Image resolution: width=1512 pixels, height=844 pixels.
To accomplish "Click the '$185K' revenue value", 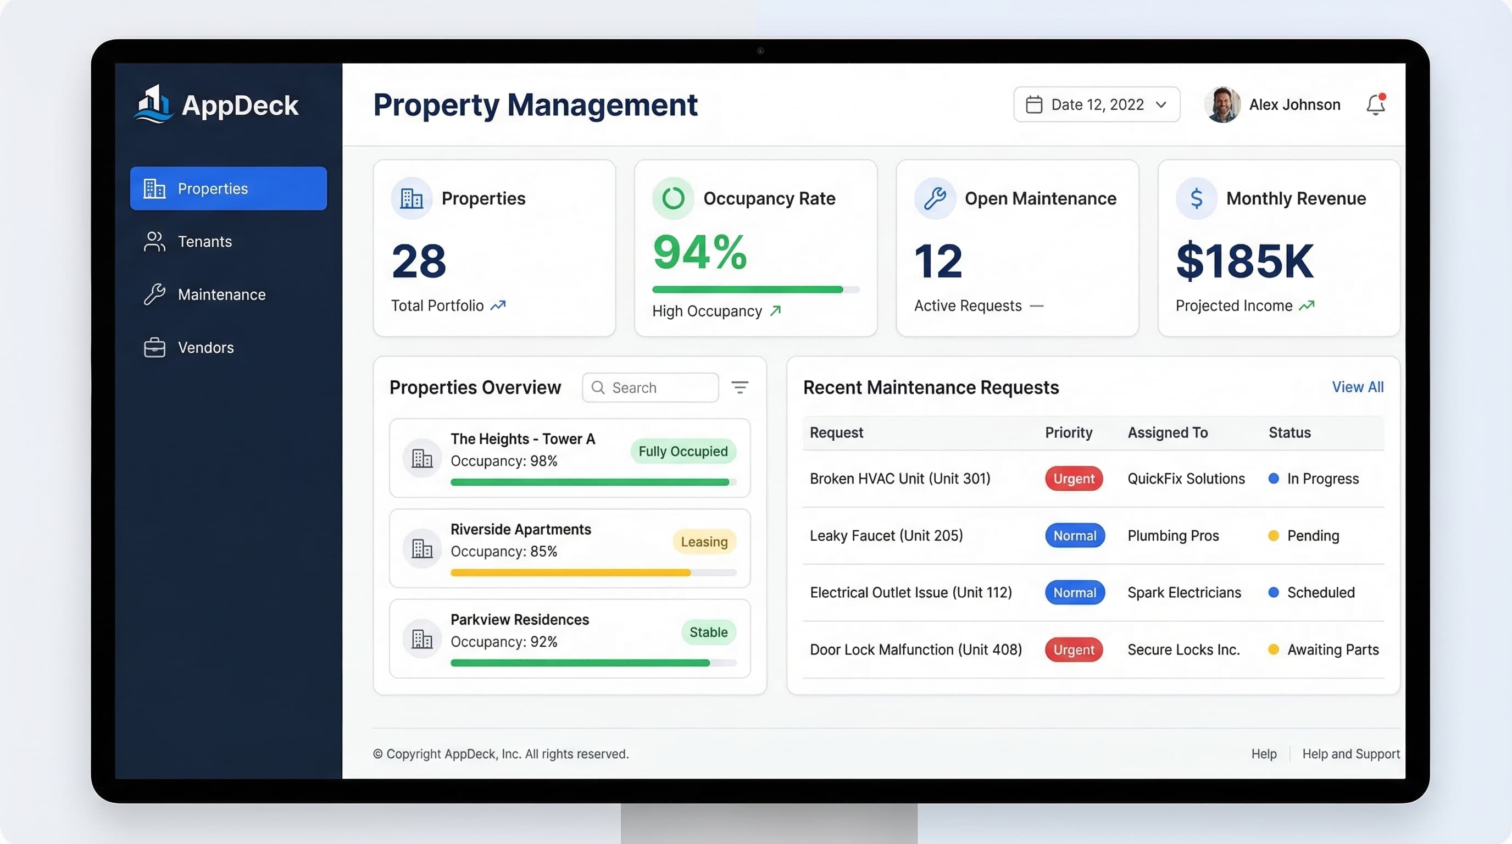I will pyautogui.click(x=1244, y=260).
